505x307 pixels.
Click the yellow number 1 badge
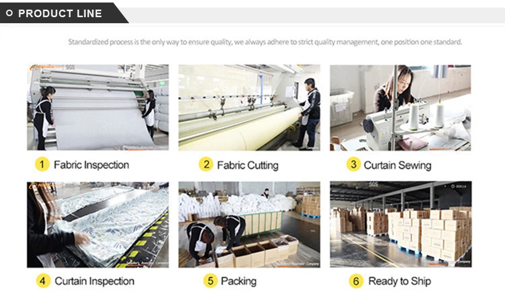click(x=42, y=164)
